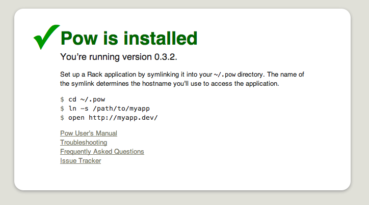The height and width of the screenshot is (205, 369).
Task: Open the Troubleshooting link
Action: coord(84,142)
